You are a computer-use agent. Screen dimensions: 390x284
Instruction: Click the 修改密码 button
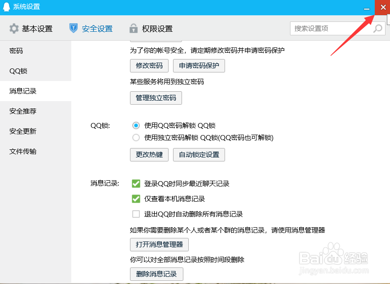pos(149,66)
